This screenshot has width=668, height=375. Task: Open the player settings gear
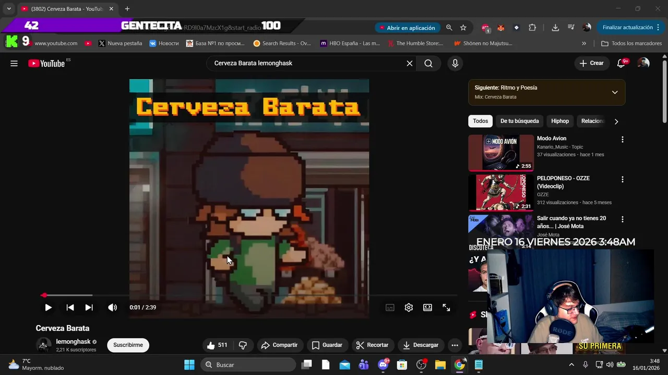(x=409, y=307)
